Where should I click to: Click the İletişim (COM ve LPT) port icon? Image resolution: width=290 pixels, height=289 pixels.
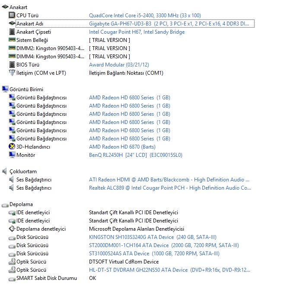click(12, 73)
